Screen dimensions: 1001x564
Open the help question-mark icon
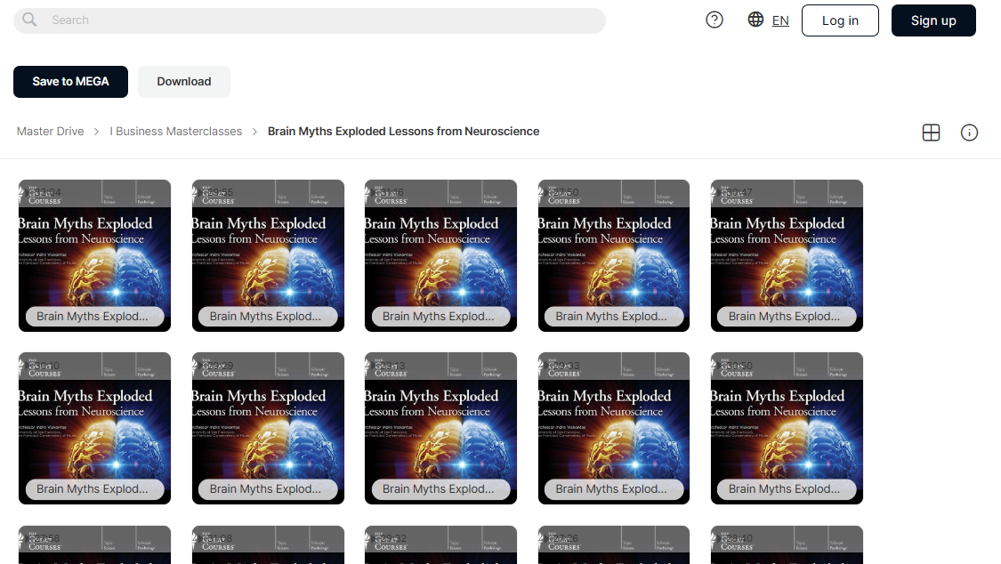714,20
